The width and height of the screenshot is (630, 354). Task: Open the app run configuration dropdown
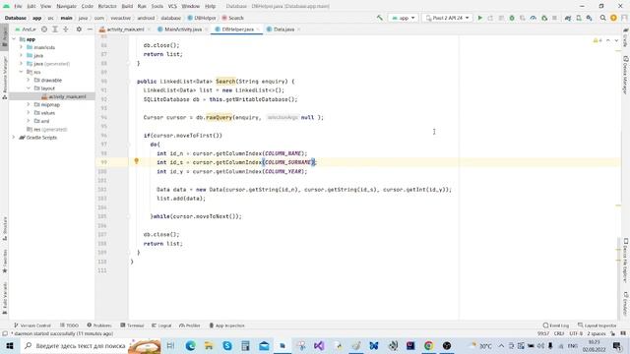(403, 18)
